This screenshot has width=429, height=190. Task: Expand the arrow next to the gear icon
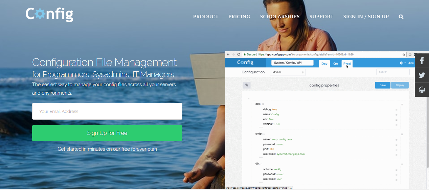[x=405, y=63]
